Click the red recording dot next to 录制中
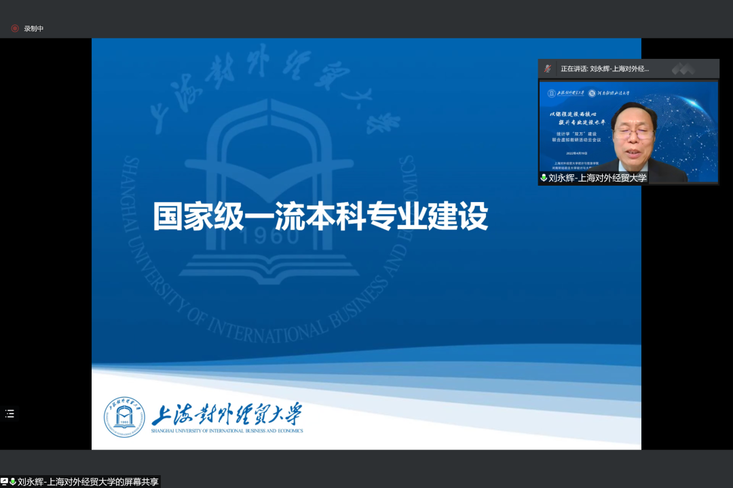Screen dimensions: 733x488 point(14,28)
